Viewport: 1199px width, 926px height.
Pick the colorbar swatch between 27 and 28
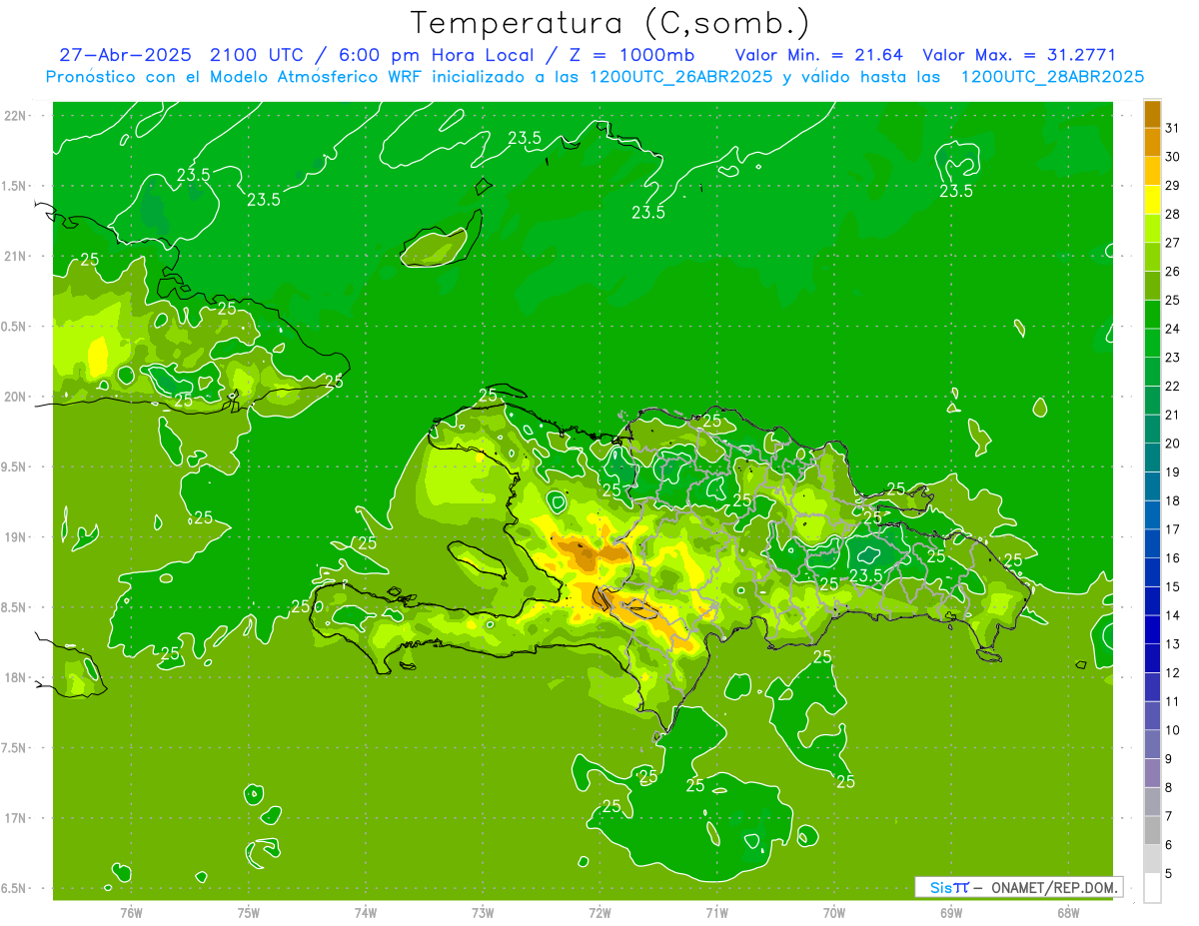coord(1152,228)
